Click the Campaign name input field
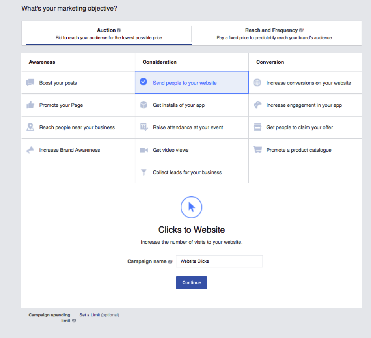371x338 pixels. [x=219, y=261]
